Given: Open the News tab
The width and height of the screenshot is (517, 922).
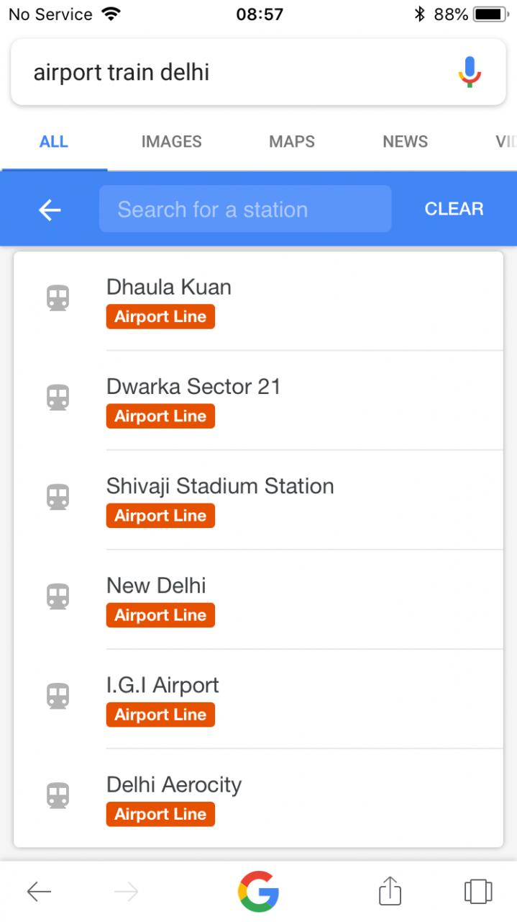Looking at the screenshot, I should tap(405, 142).
